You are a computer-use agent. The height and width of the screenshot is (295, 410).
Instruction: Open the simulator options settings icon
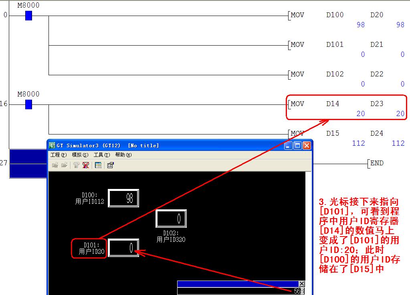point(111,165)
